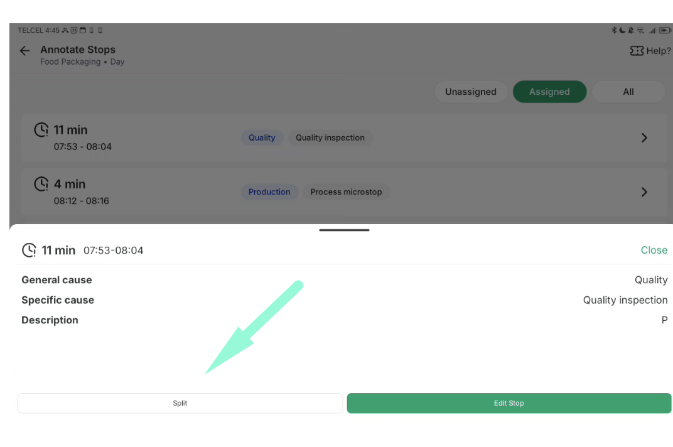Viewport: 673px width, 447px height.
Task: Expand the 4 min stop chevron
Action: point(644,192)
